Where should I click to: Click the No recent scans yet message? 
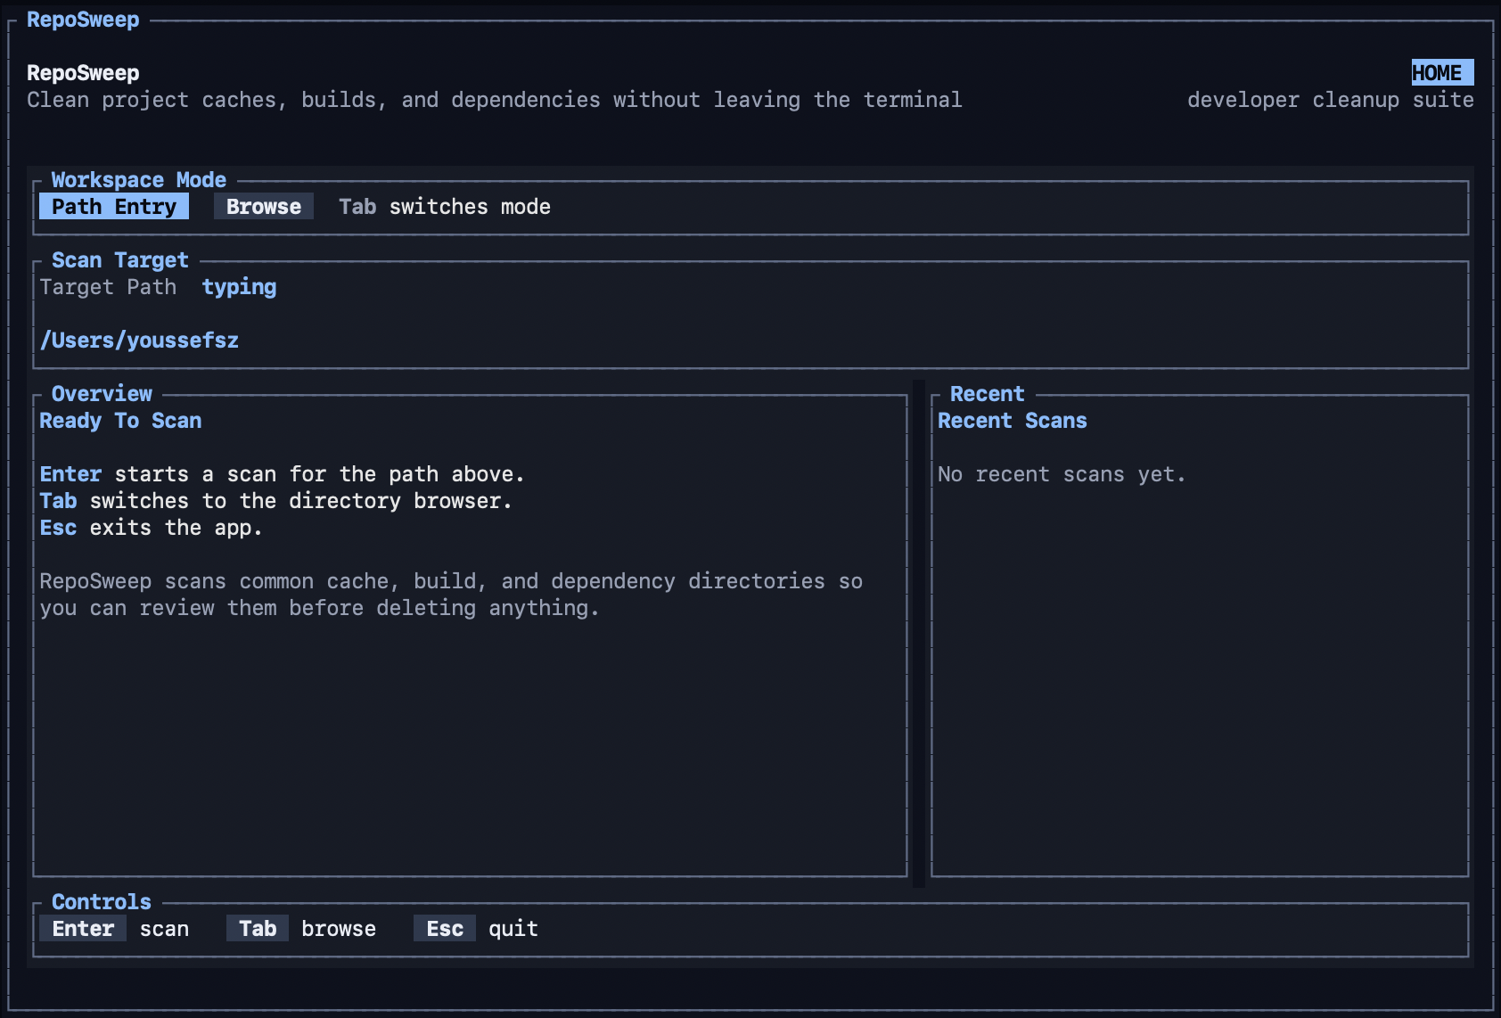pos(1061,473)
